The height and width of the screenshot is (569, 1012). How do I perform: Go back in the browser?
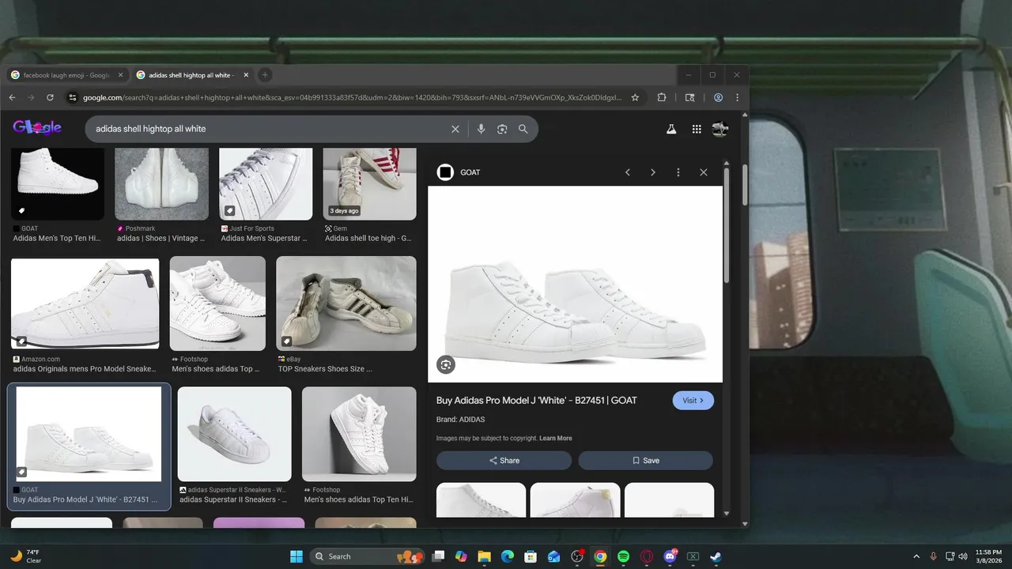[12, 97]
